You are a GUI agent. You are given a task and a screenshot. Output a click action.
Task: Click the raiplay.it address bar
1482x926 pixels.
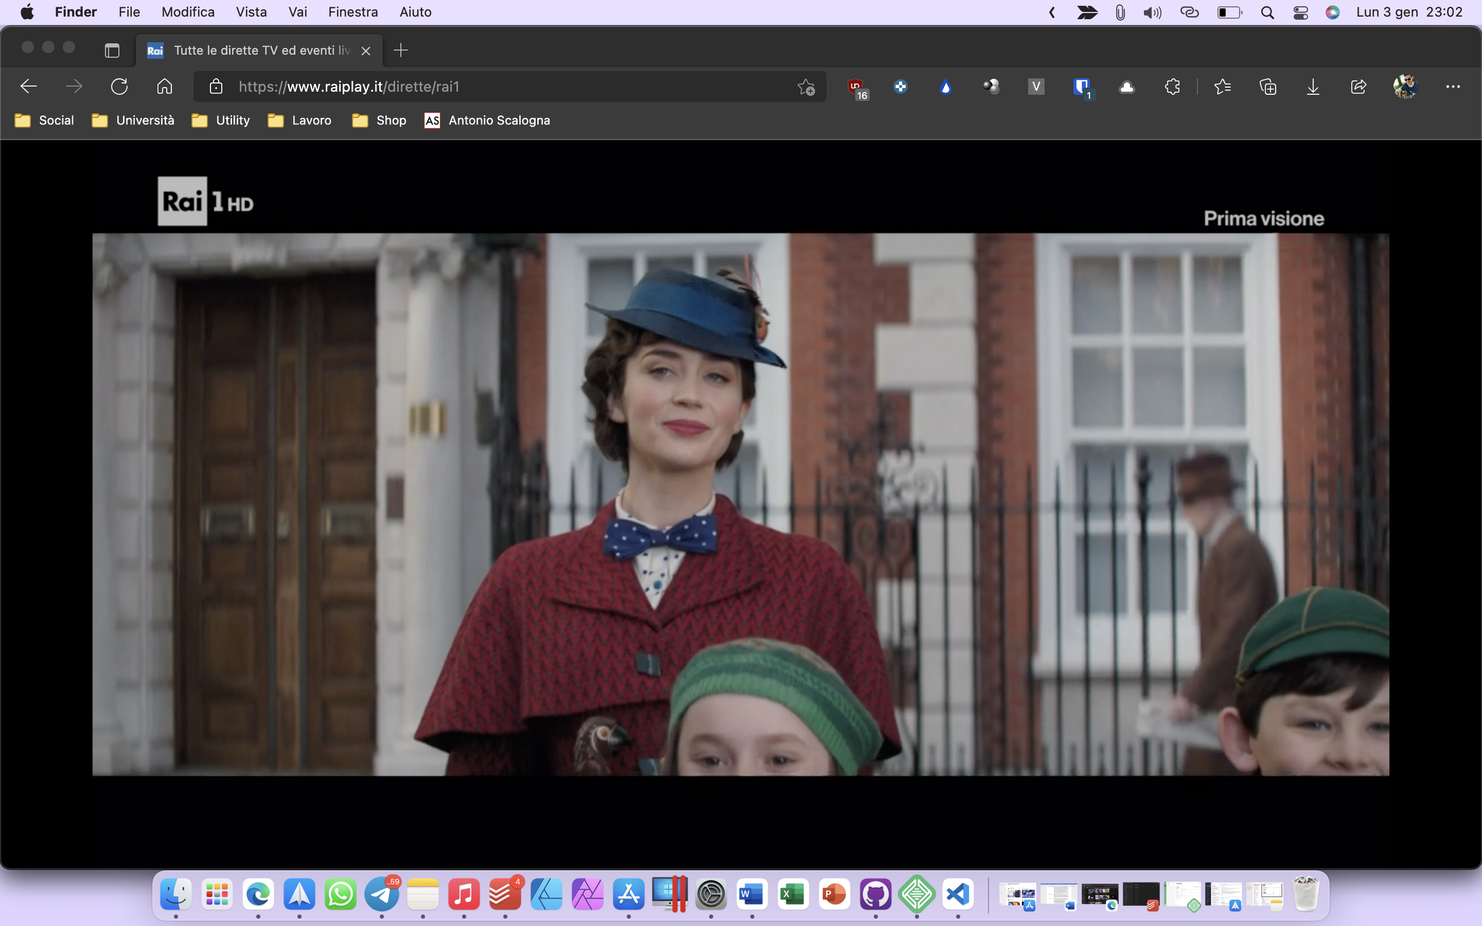[509, 86]
